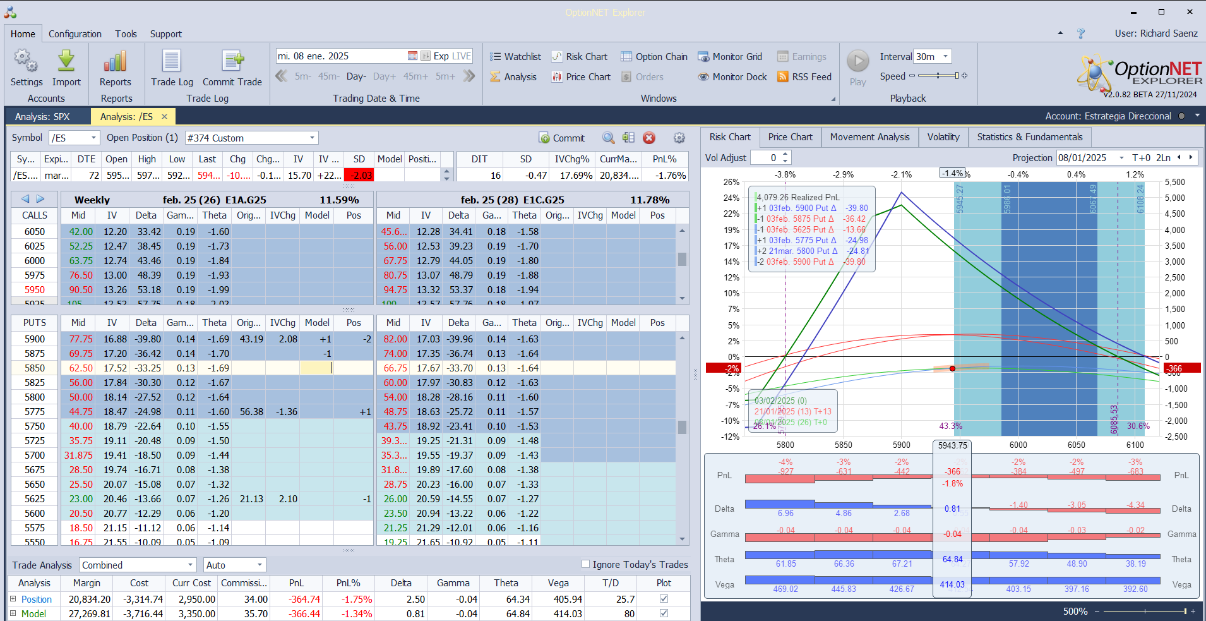Step trading time forward with double-right arrows
The image size is (1206, 621).
(x=469, y=76)
